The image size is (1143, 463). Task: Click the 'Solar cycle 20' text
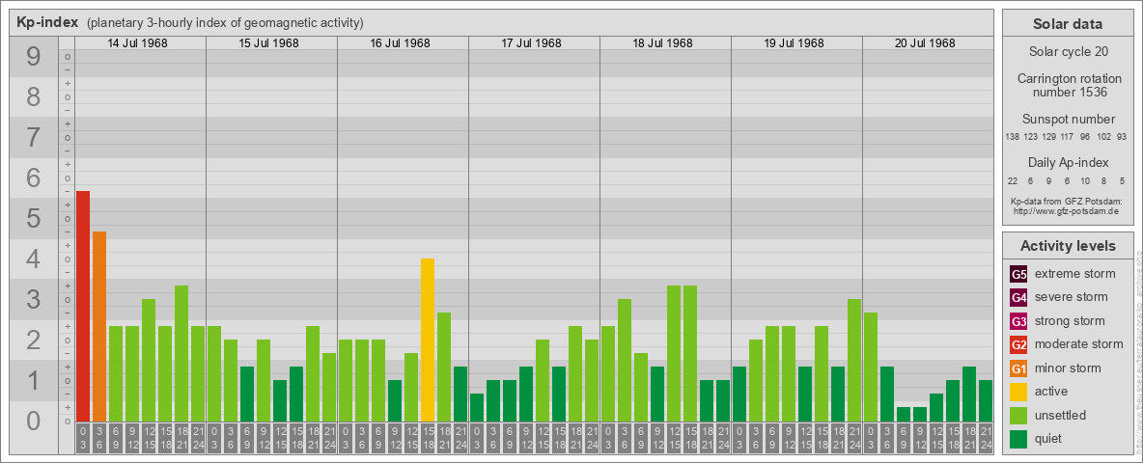pyautogui.click(x=1067, y=52)
